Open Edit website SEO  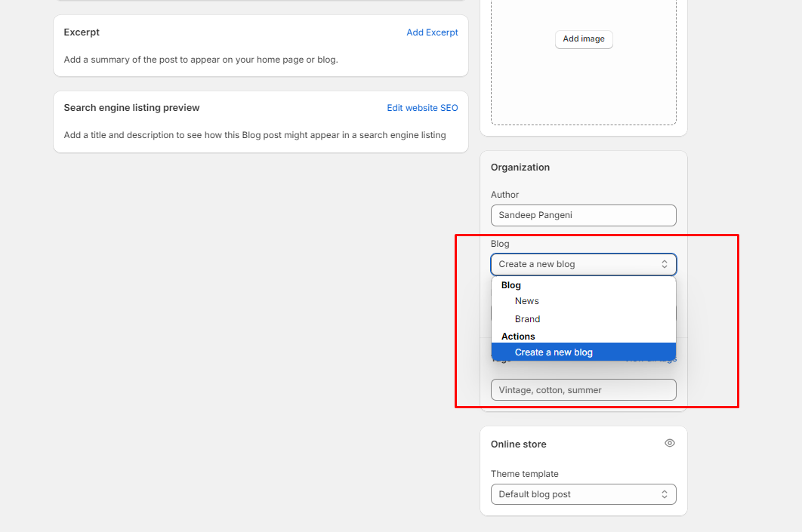[422, 108]
